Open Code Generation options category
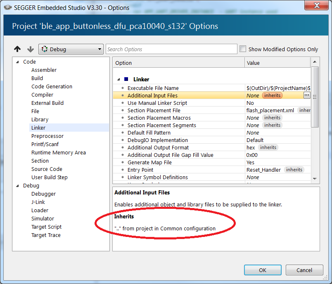This screenshot has width=332, height=284. pyautogui.click(x=52, y=87)
